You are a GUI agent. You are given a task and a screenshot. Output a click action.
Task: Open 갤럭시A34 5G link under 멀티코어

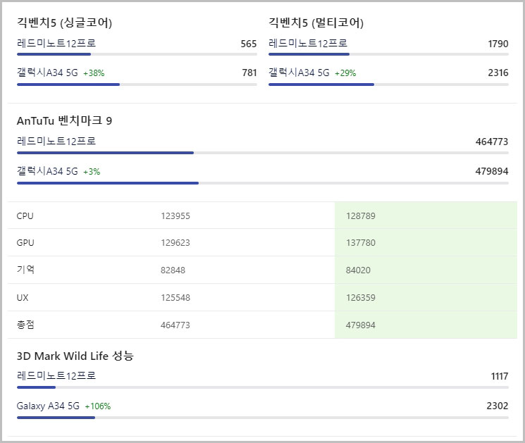click(x=299, y=73)
